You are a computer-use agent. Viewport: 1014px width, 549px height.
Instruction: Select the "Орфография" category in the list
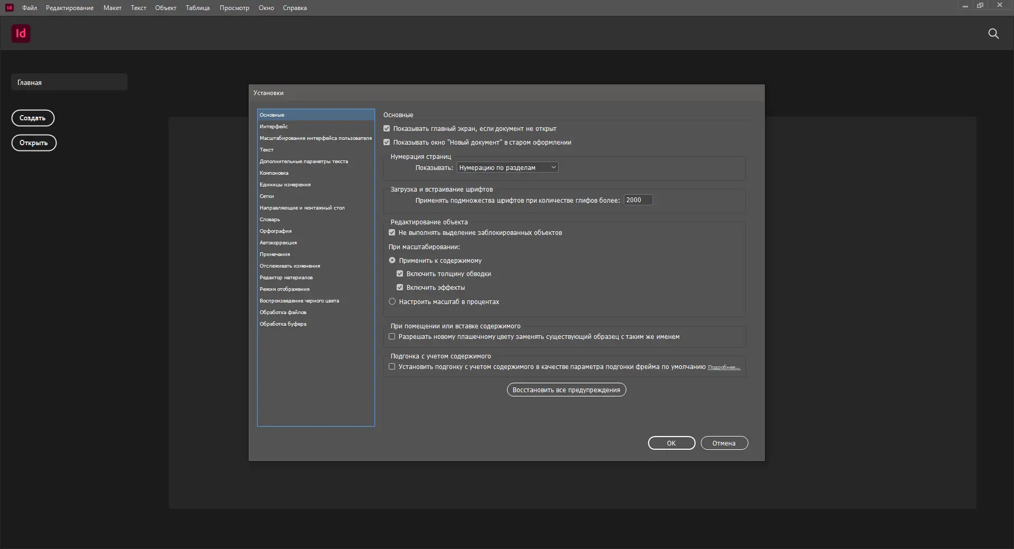[x=276, y=231]
